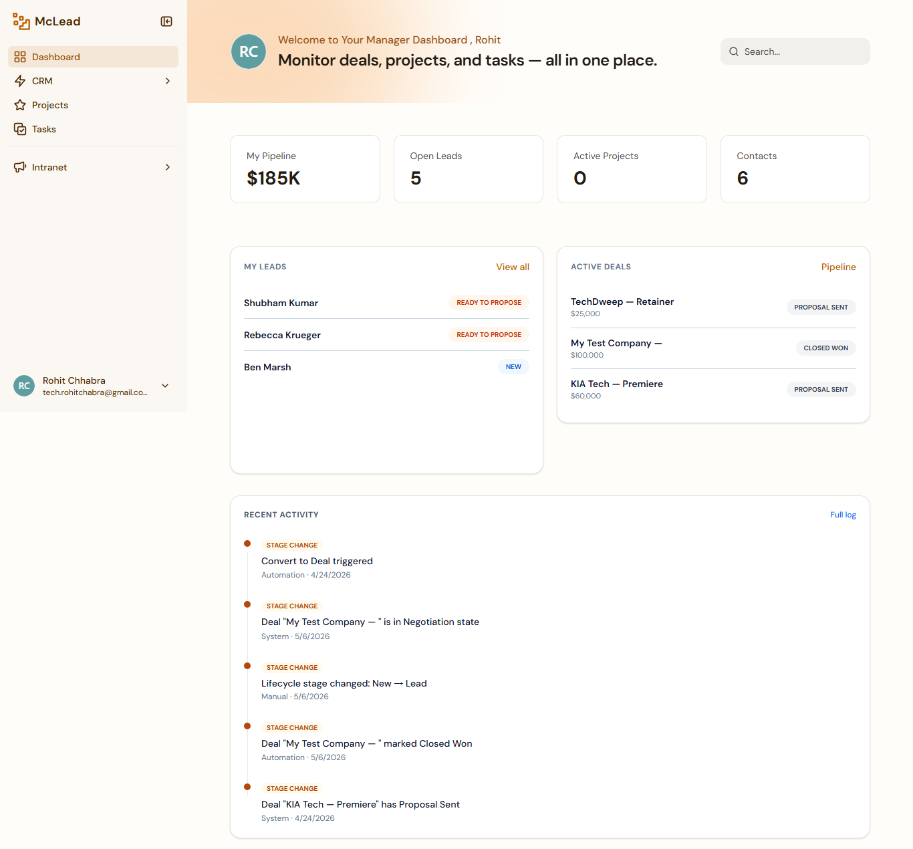Click the RC avatar in header
Viewport: 913px width, 849px height.
(x=249, y=51)
